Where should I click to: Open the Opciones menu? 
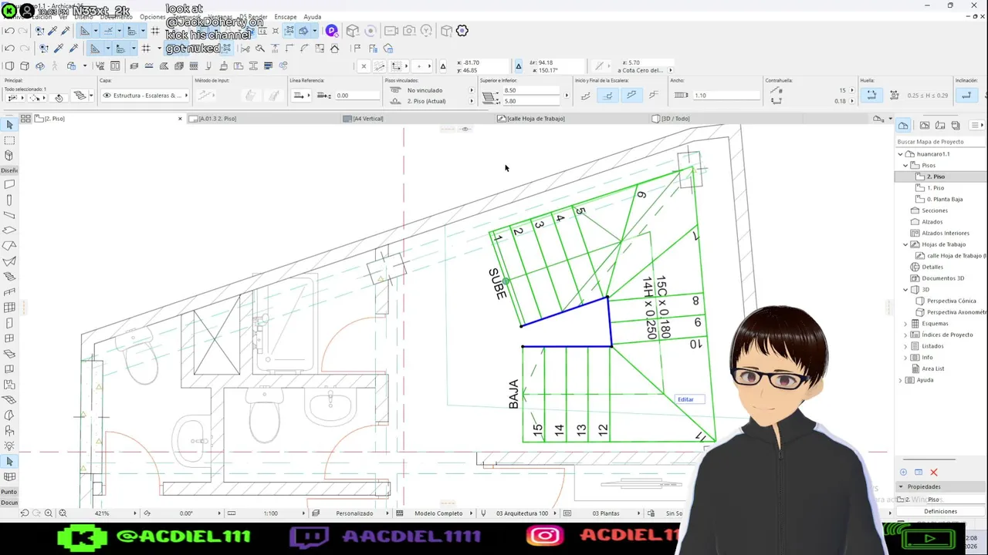click(153, 17)
